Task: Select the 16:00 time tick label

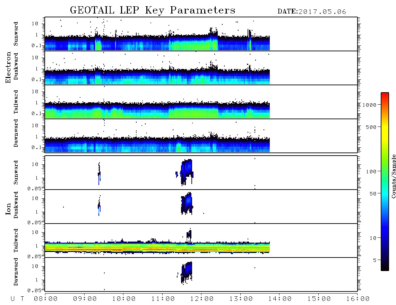Action: coord(358,299)
